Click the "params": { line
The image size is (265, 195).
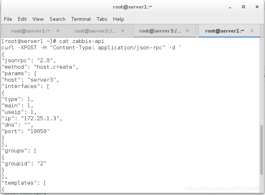click(19, 73)
